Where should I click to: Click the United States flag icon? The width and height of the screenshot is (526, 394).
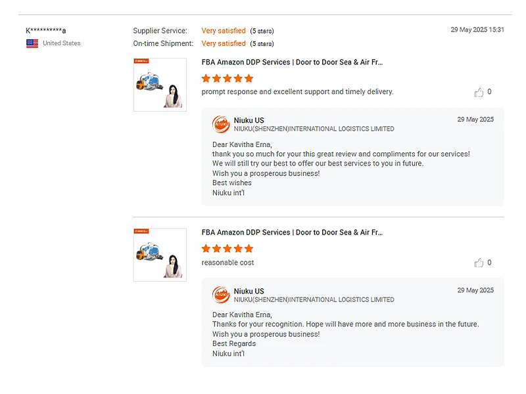(x=32, y=43)
